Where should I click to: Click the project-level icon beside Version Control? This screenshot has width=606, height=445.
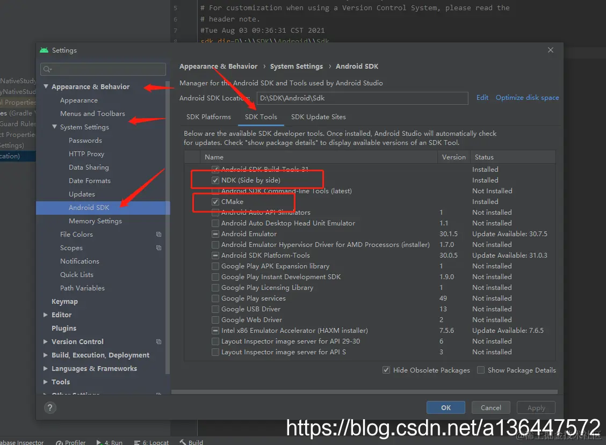coord(158,341)
